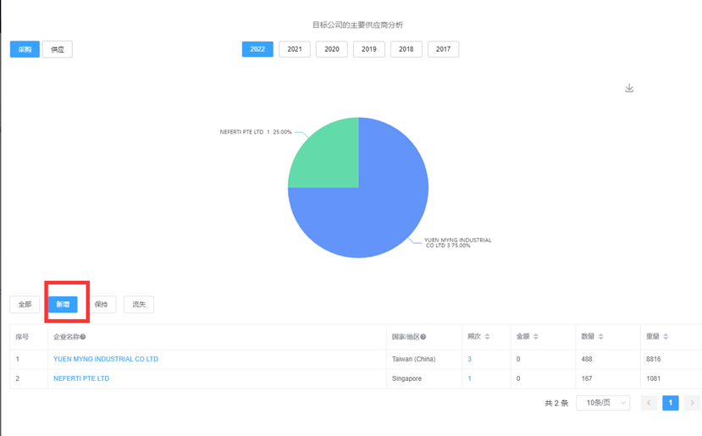The width and height of the screenshot is (702, 436).
Task: Select year 2018
Action: [x=406, y=49]
